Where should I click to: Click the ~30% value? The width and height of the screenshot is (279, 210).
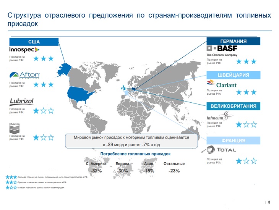(x=122, y=171)
